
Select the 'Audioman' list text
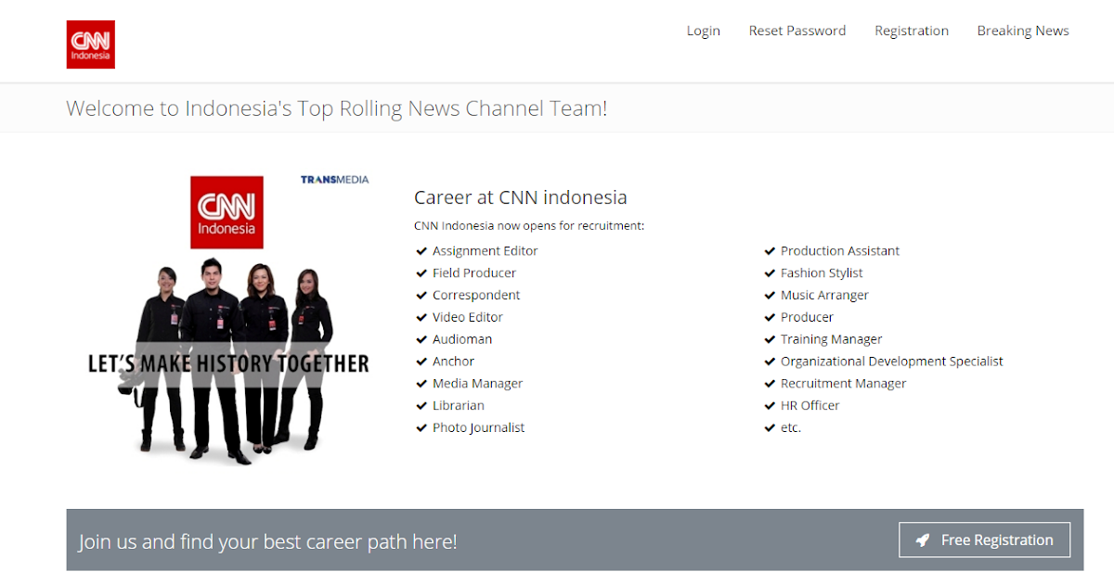pyautogui.click(x=462, y=339)
